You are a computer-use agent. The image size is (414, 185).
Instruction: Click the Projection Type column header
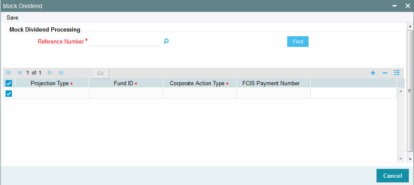(52, 83)
